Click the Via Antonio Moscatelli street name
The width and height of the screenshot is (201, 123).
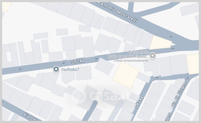pyautogui.click(x=117, y=12)
